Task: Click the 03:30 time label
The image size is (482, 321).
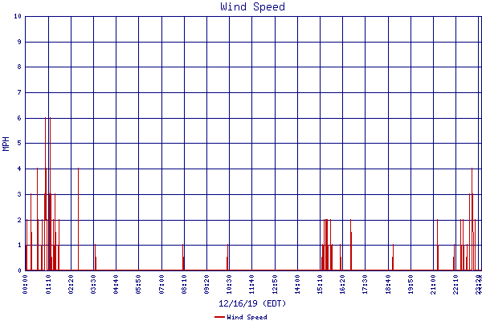Action: tap(93, 284)
